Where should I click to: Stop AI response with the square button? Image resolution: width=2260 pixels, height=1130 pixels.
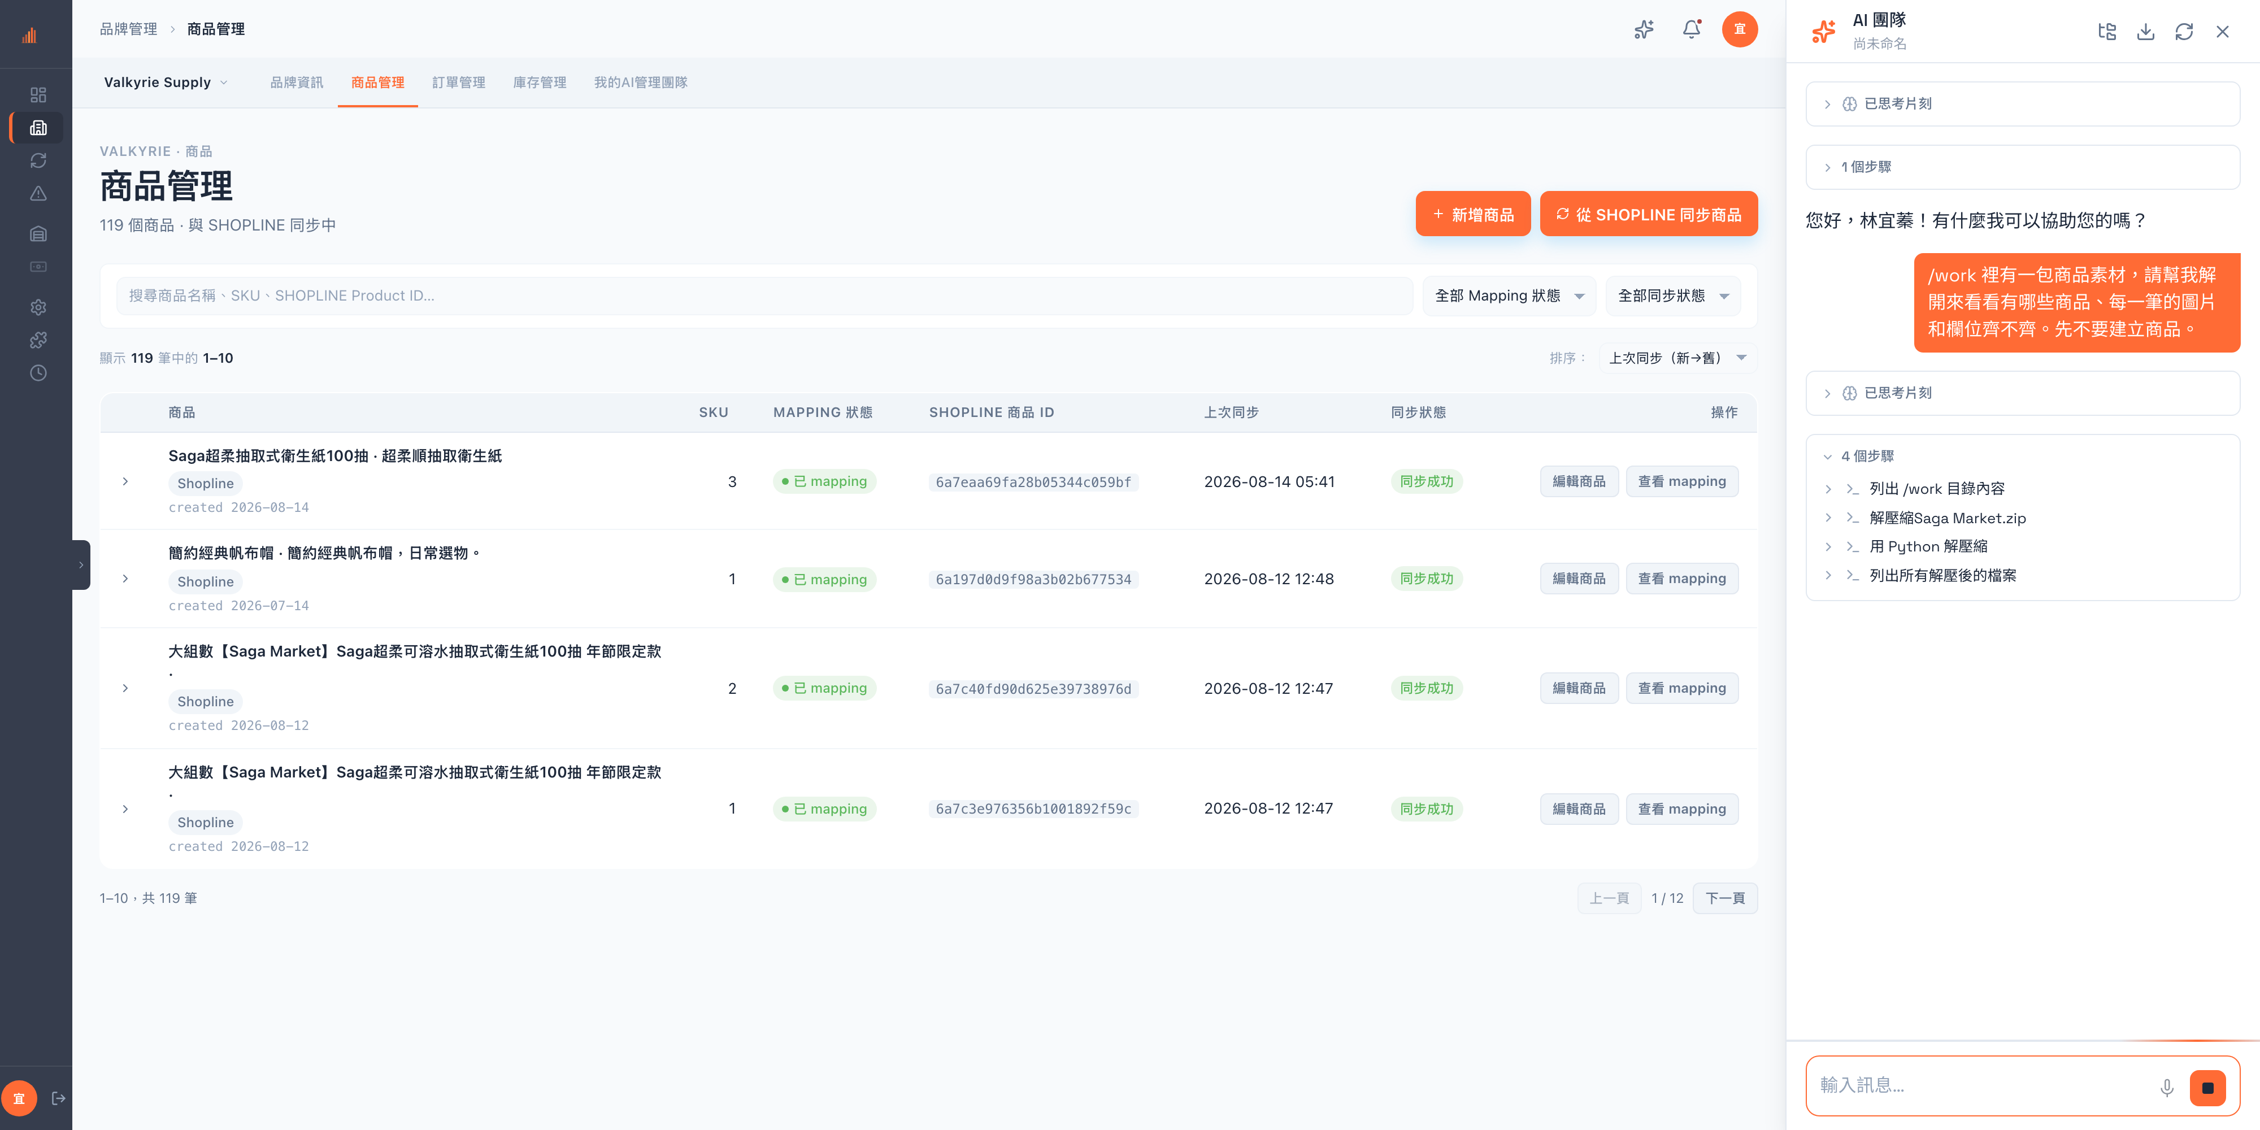(x=2207, y=1087)
